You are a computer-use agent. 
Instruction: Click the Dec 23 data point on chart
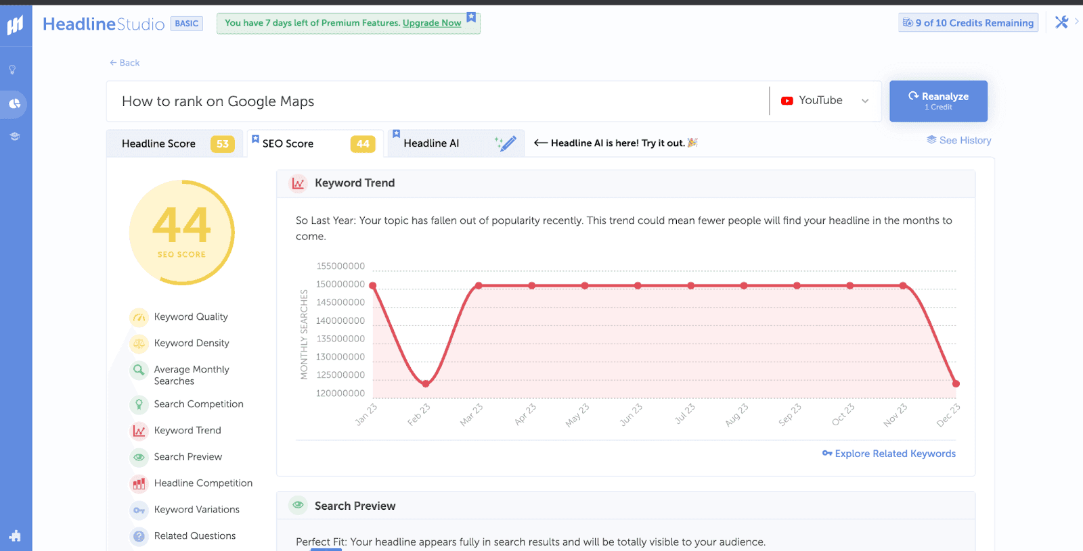tap(956, 384)
